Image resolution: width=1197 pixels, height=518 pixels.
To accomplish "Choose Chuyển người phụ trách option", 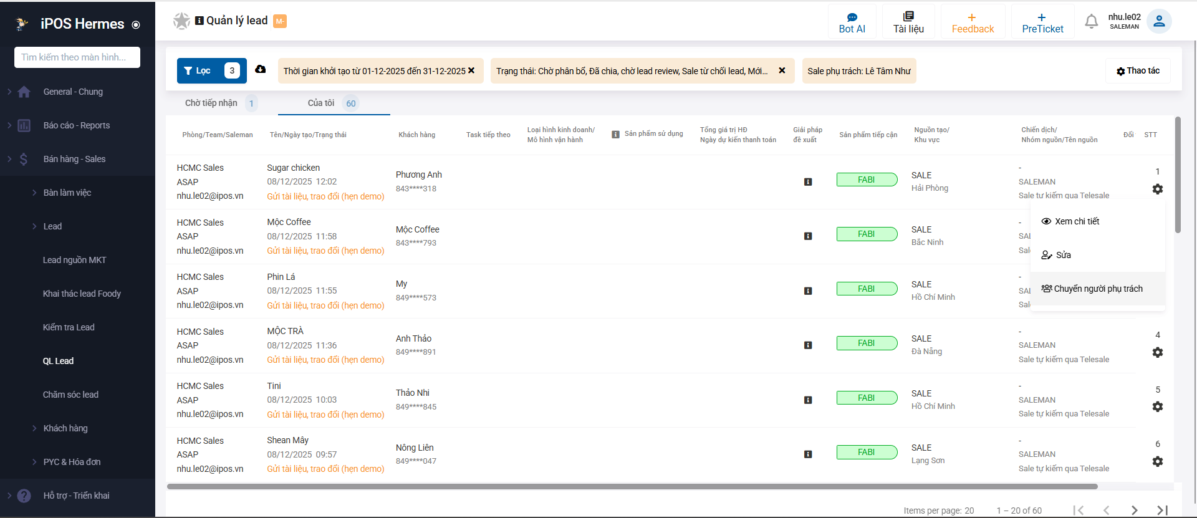I will coord(1098,289).
